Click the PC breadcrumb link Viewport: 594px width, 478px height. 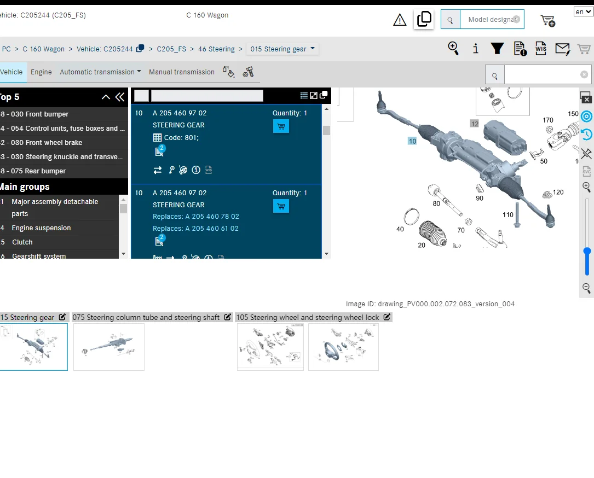point(7,49)
